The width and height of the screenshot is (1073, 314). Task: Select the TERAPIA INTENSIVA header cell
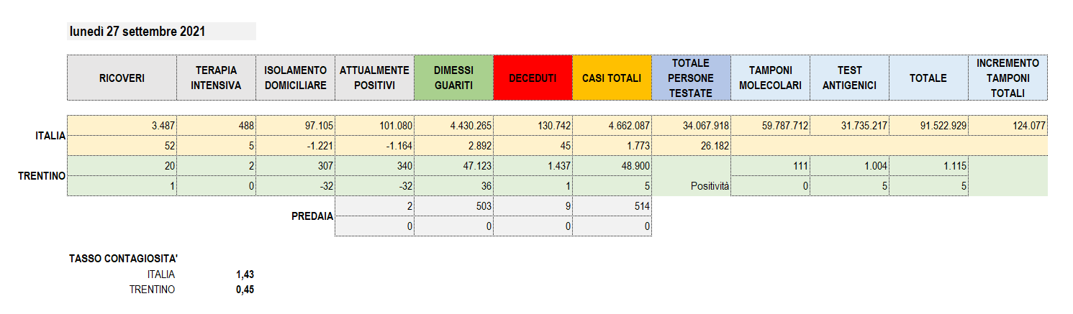(217, 78)
